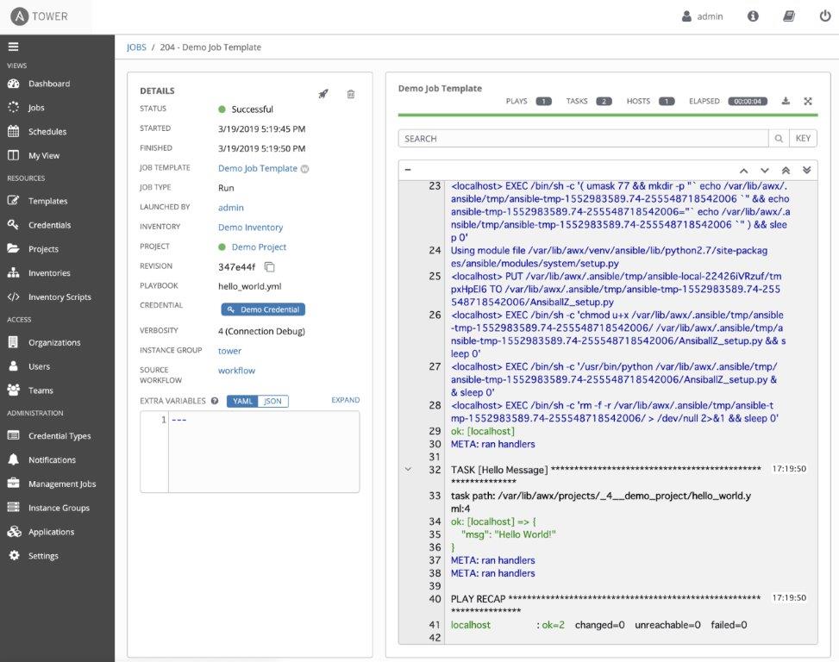The width and height of the screenshot is (839, 662).
Task: Collapse all output with minus button
Action: point(408,170)
